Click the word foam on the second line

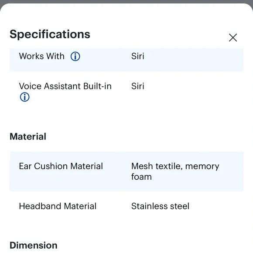(141, 177)
